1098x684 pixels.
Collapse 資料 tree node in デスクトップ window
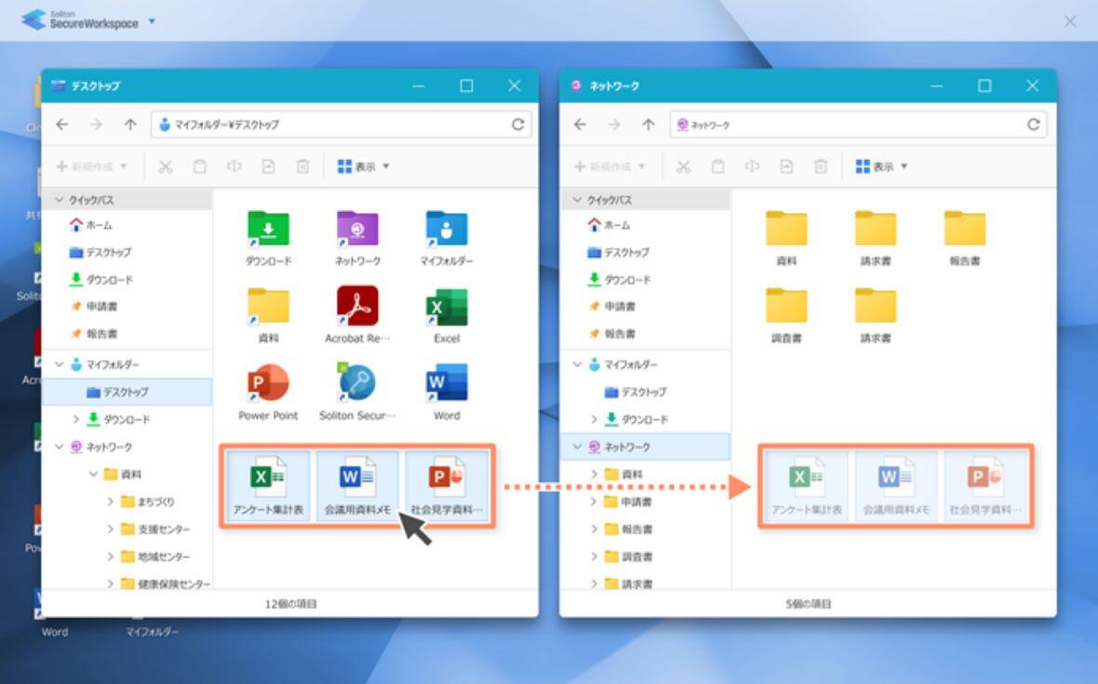93,474
